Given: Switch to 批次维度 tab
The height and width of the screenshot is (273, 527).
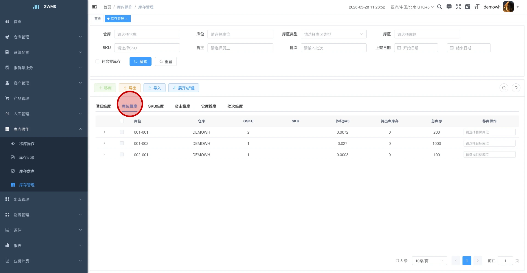Looking at the screenshot, I should tap(235, 106).
